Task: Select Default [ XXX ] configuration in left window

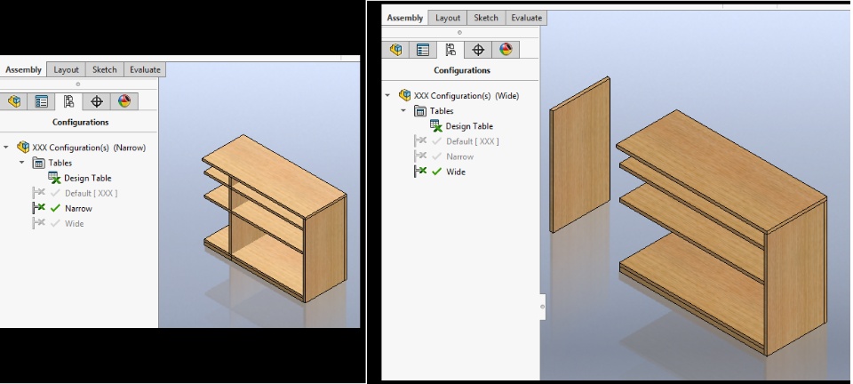Action: [x=91, y=193]
